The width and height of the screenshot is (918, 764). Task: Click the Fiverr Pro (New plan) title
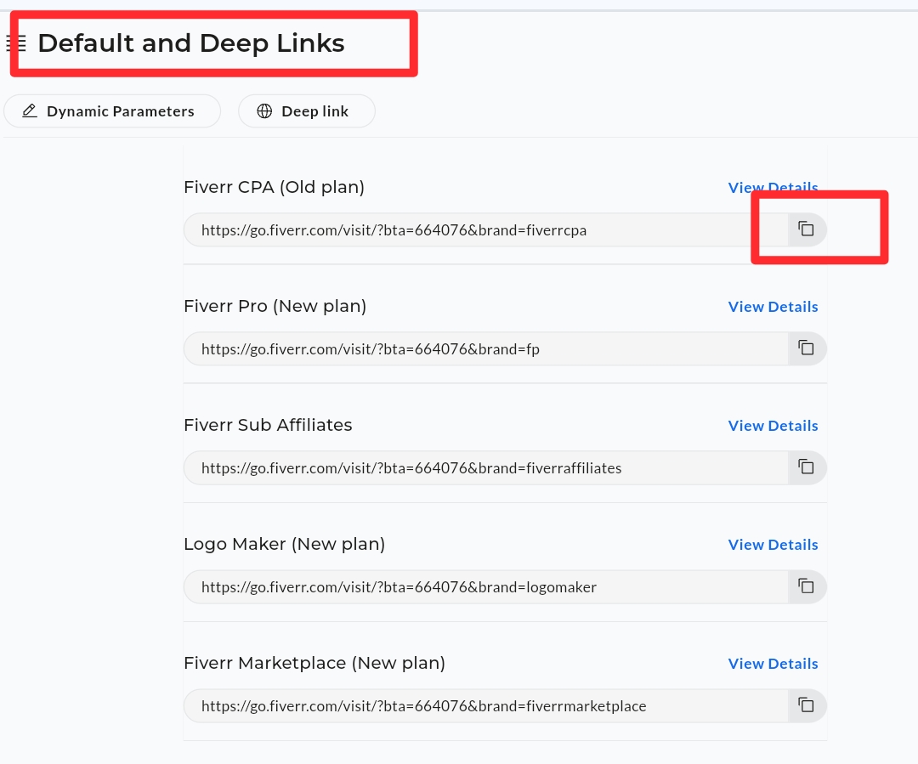[x=275, y=306]
